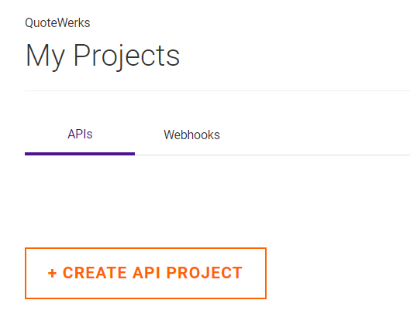Start a new API project
Image resolution: width=410 pixels, height=317 pixels.
point(146,273)
